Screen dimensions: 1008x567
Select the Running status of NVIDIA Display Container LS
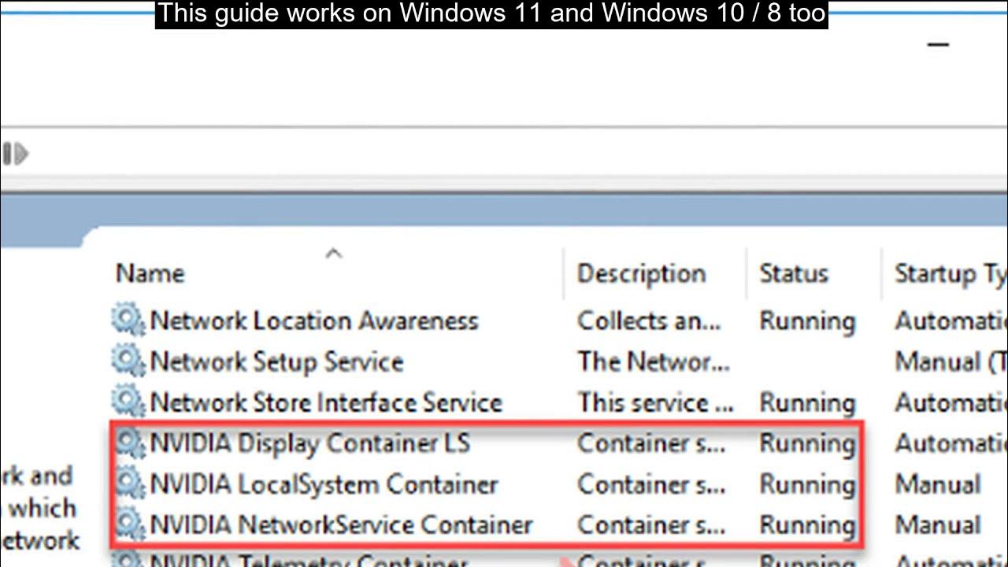point(806,443)
